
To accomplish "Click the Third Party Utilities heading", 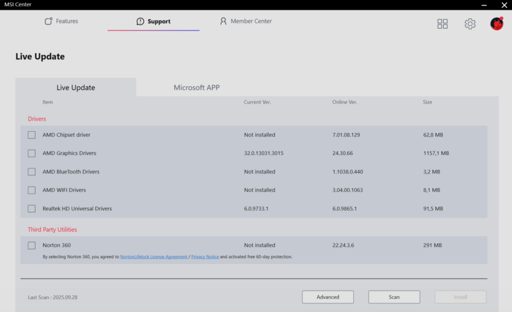I will click(52, 229).
